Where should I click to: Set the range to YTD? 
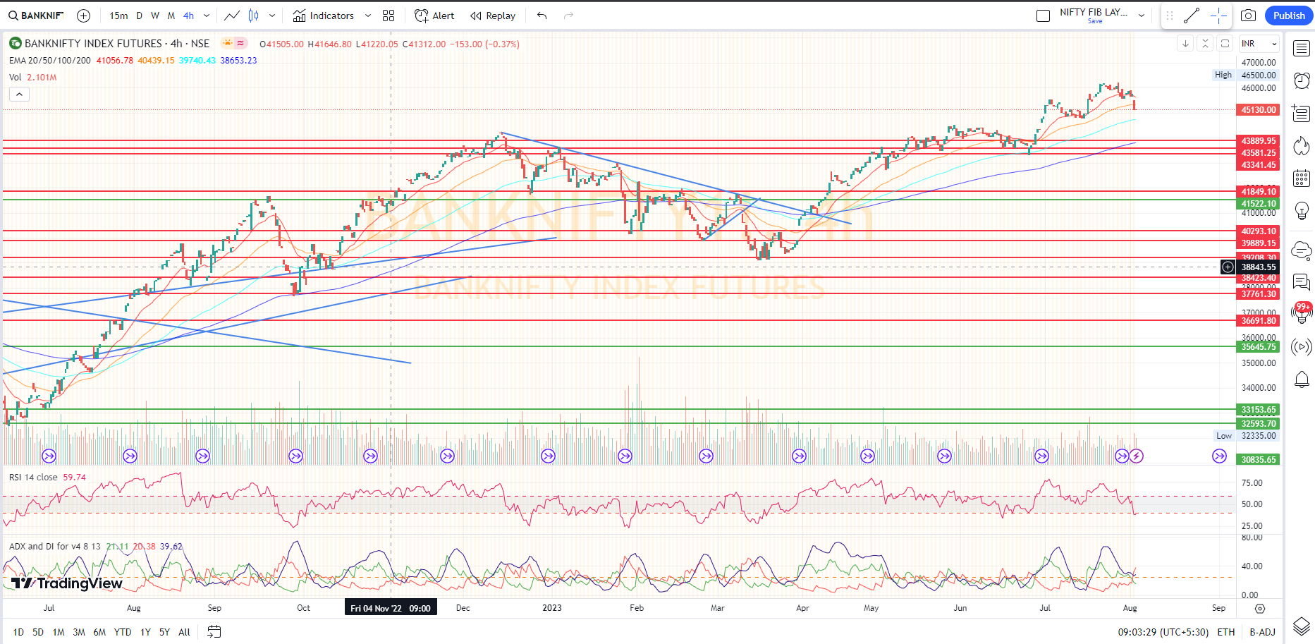pyautogui.click(x=123, y=632)
